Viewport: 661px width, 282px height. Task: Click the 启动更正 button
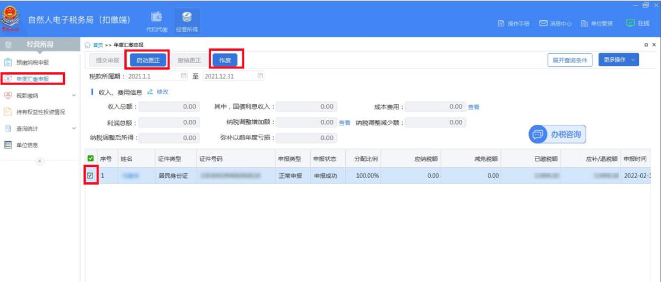click(x=148, y=60)
